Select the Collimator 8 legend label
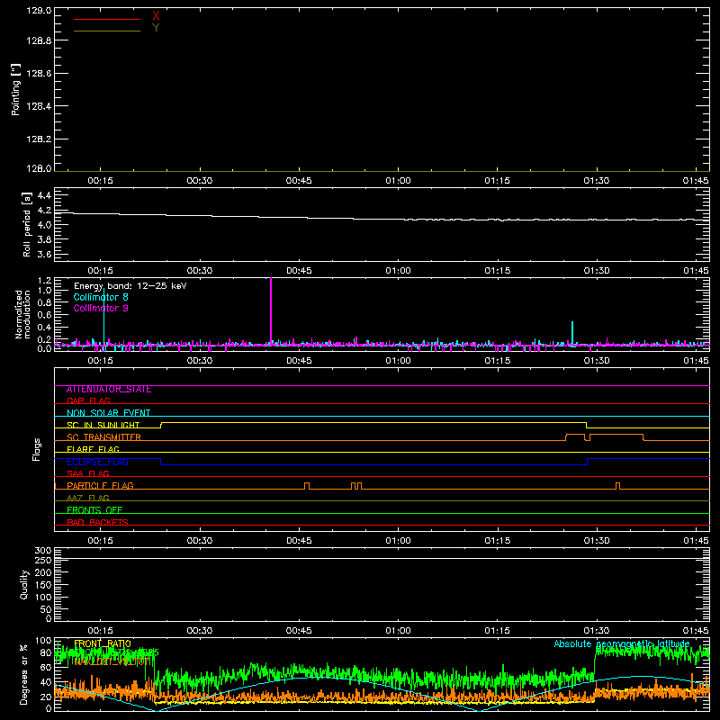 coord(101,297)
